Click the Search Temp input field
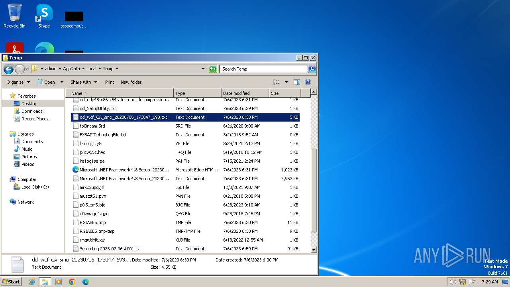 (264, 69)
